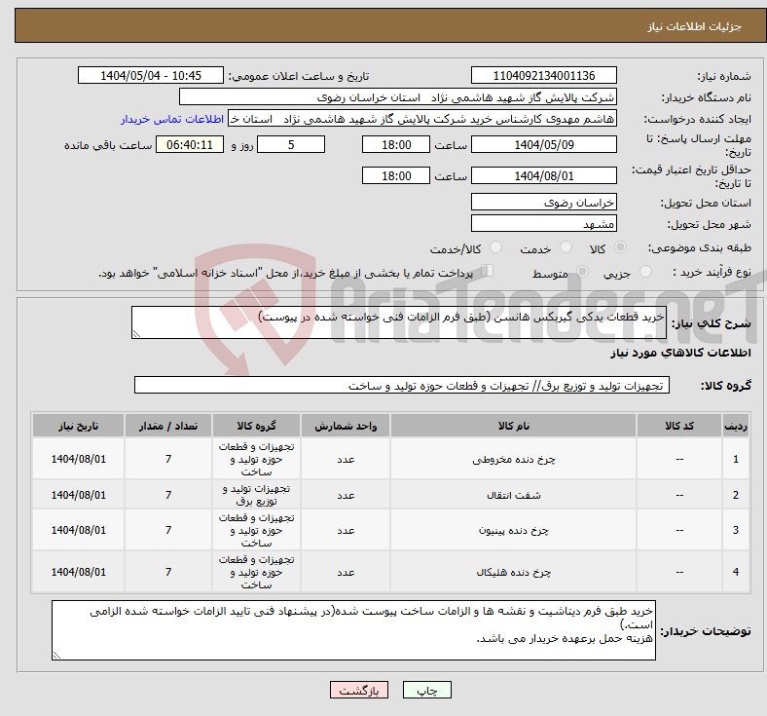Click the resize handle of توضیحات خریدار box
This screenshot has width=767, height=716.
(x=56, y=656)
